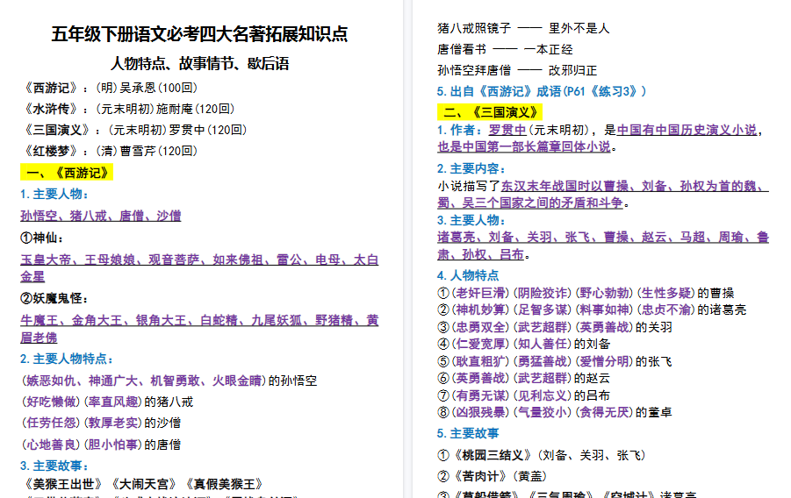Click the story title 《美猴王出世》
The height and width of the screenshot is (498, 791).
click(x=63, y=484)
